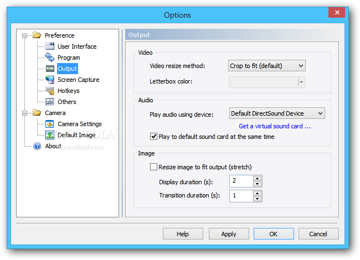Increase Transition duration with up arrow
The image size is (360, 260).
(x=258, y=193)
